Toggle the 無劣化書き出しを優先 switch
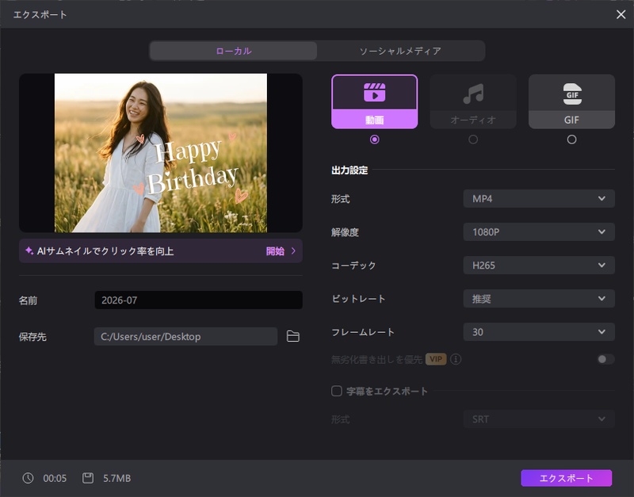 [x=605, y=359]
